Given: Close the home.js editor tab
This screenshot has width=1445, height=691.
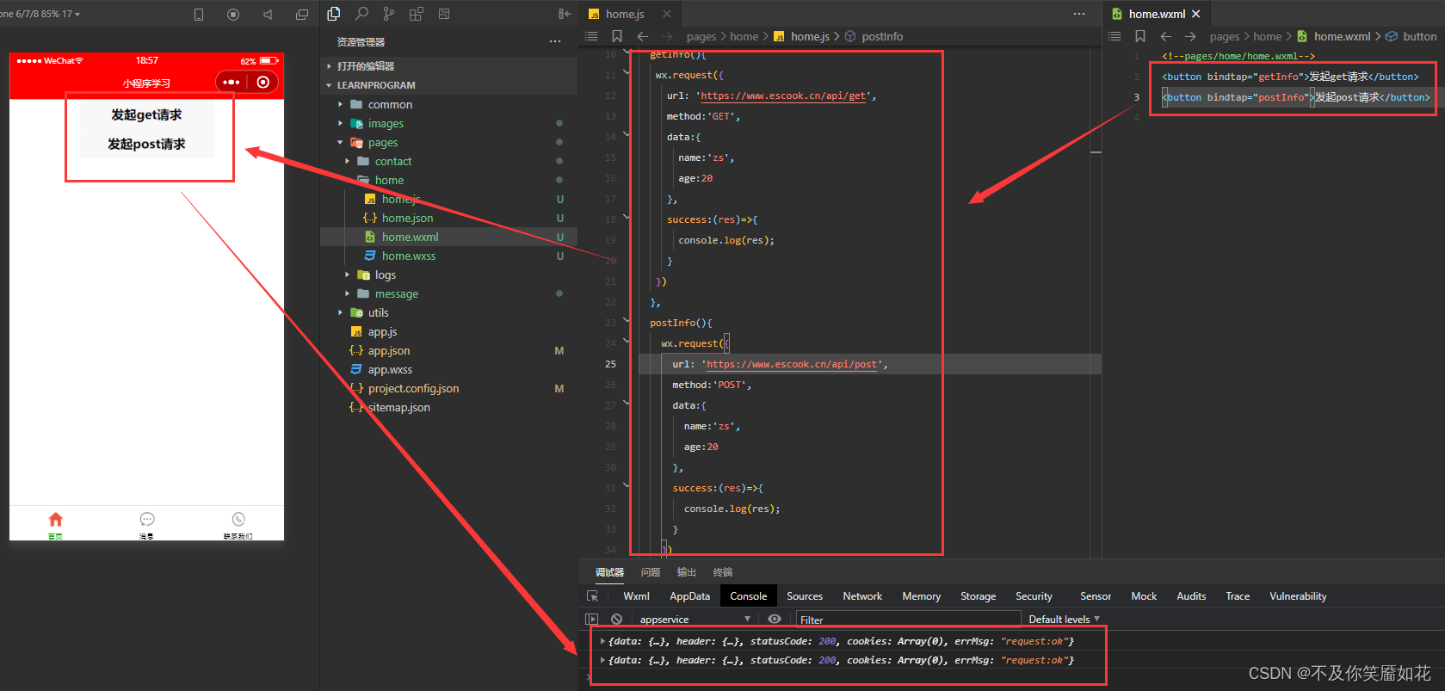Looking at the screenshot, I should (666, 14).
